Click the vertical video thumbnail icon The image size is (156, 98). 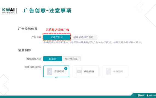[x=50, y=71]
